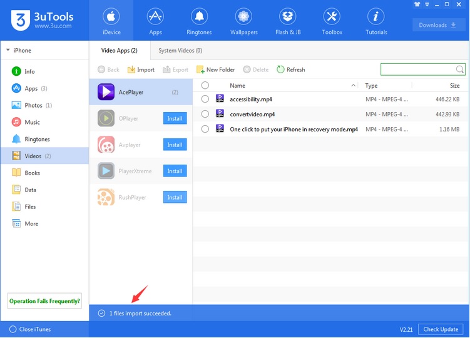Open the iDevice section
This screenshot has height=338, width=470.
click(x=111, y=21)
